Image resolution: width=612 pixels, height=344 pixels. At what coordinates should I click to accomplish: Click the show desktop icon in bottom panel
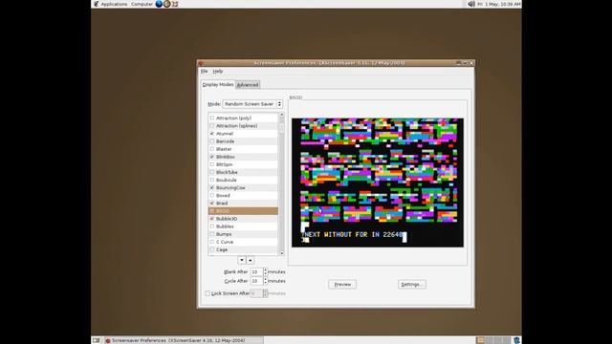click(96, 340)
